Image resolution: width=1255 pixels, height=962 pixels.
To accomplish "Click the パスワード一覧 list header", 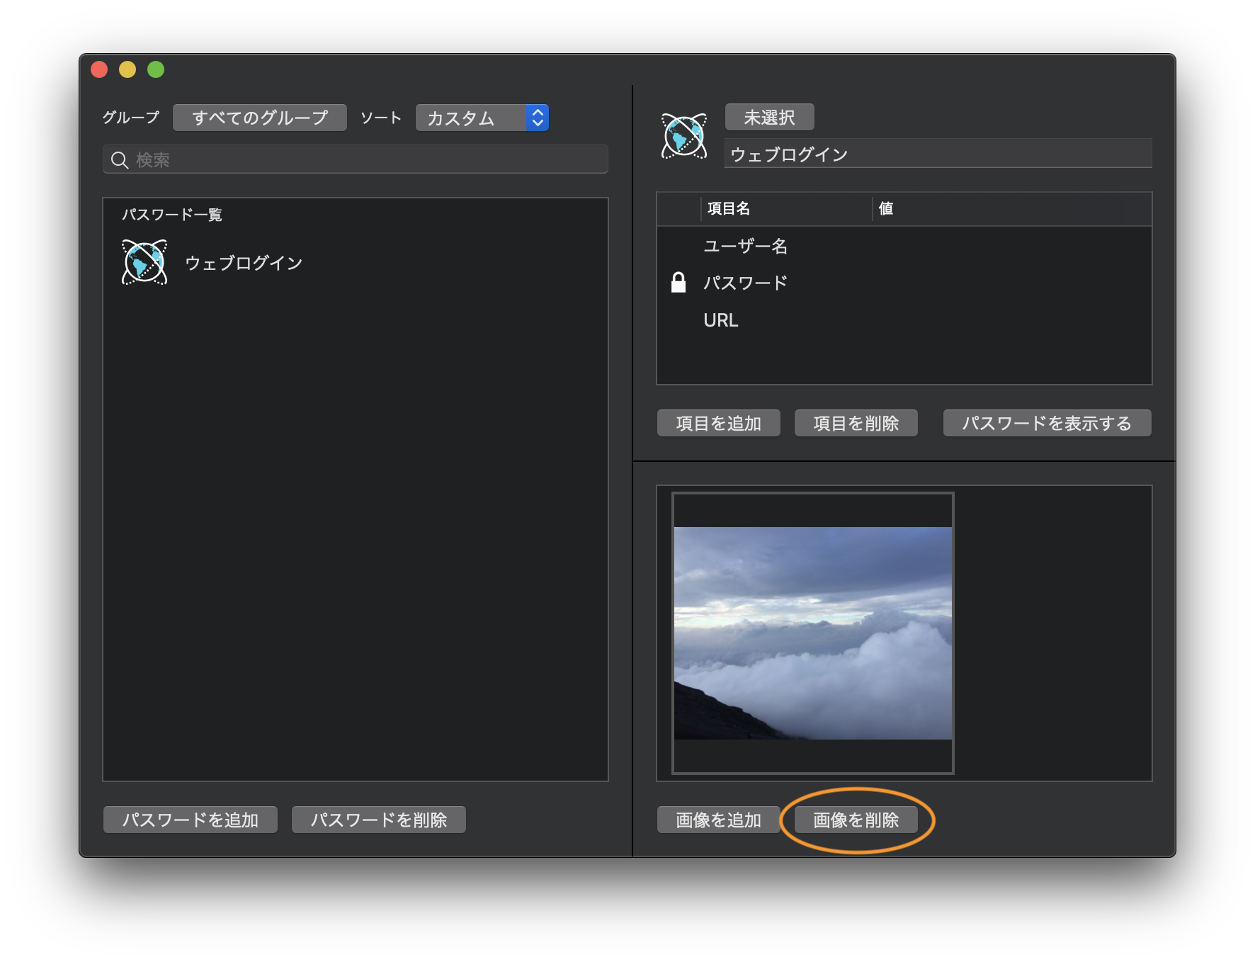I will pyautogui.click(x=172, y=215).
